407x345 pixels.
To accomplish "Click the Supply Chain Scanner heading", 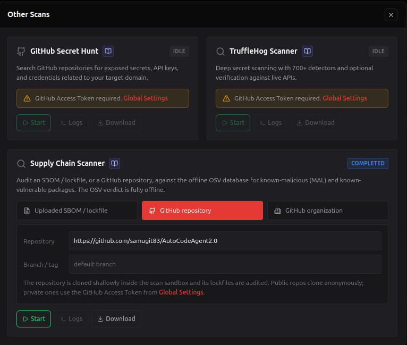I will [x=67, y=163].
